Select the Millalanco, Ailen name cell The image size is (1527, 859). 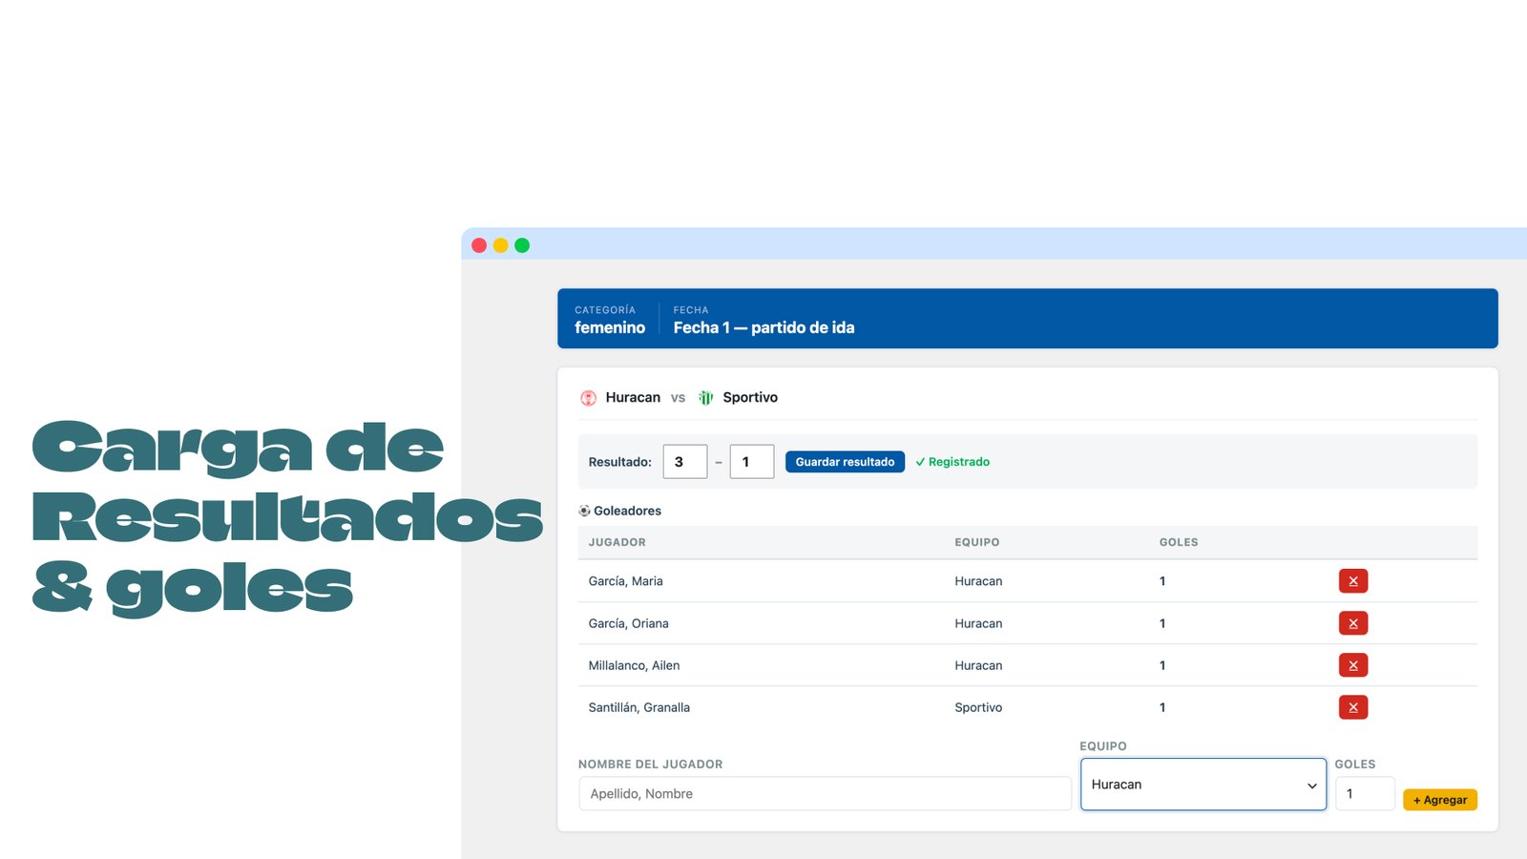(634, 665)
